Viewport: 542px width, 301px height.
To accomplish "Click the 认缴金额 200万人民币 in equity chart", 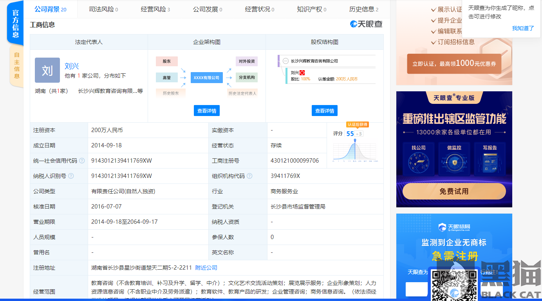I will pyautogui.click(x=347, y=79).
